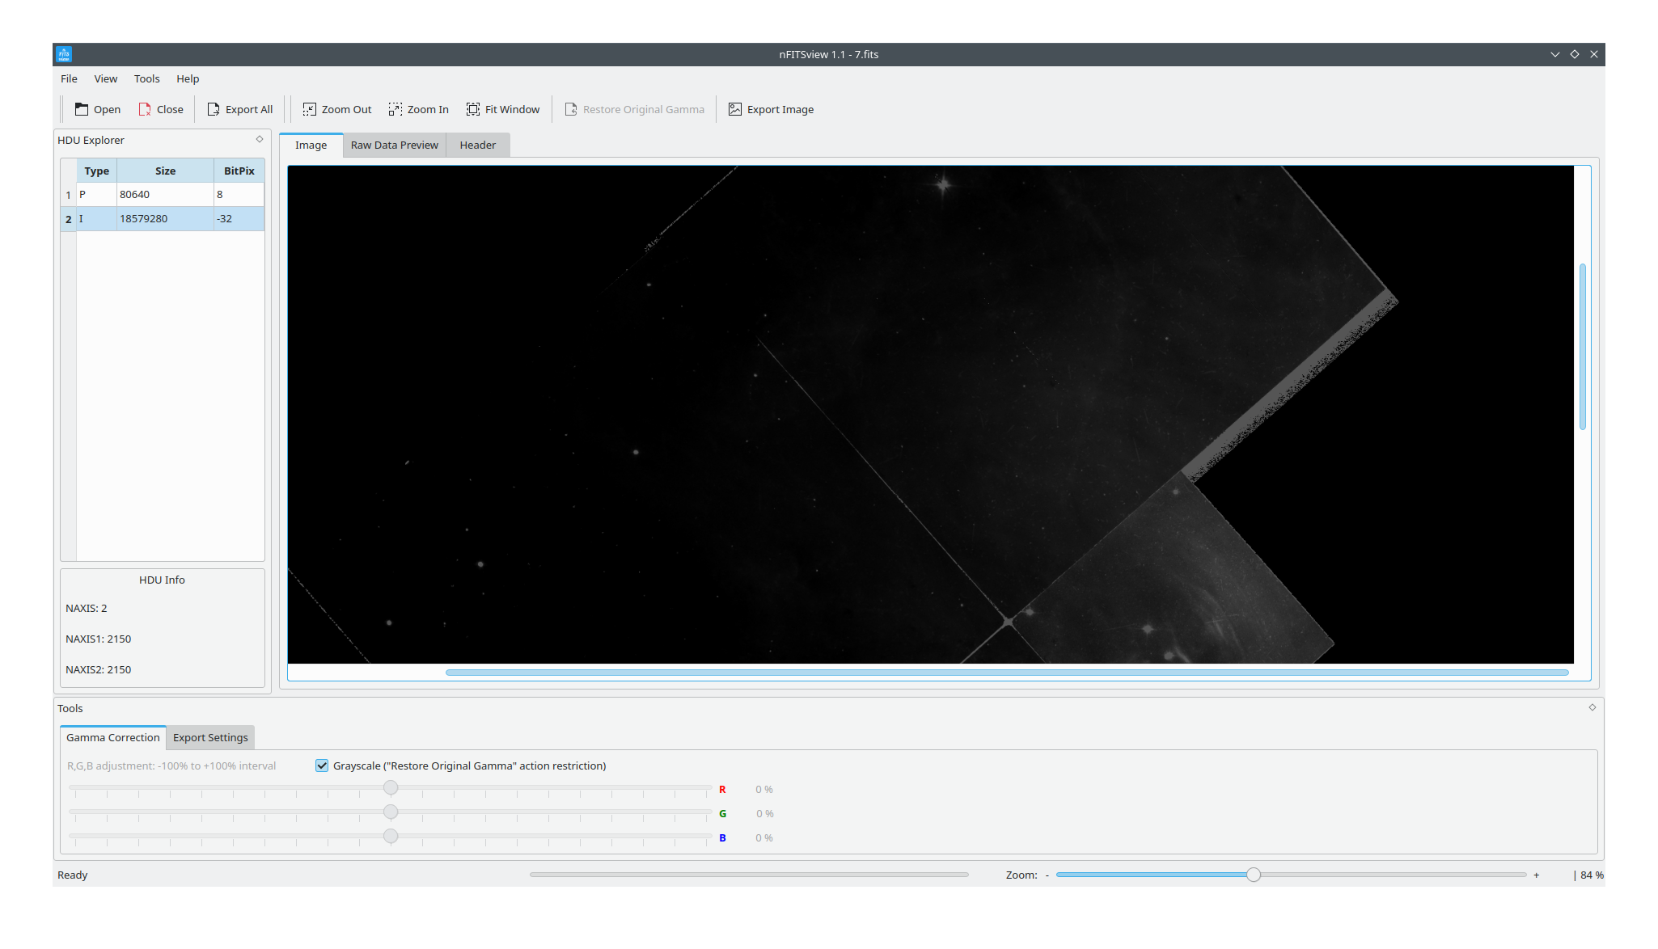The image size is (1658, 949).
Task: Open the Tools menu
Action: [x=146, y=78]
